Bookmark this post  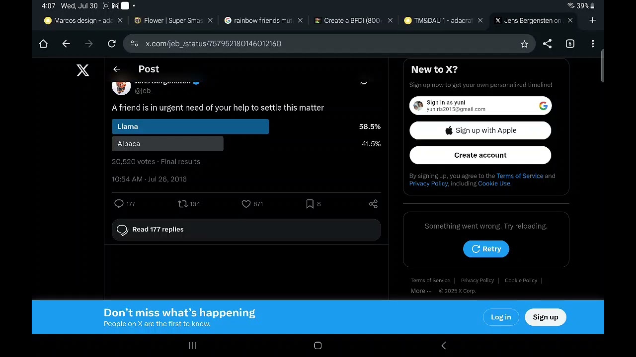click(x=310, y=204)
